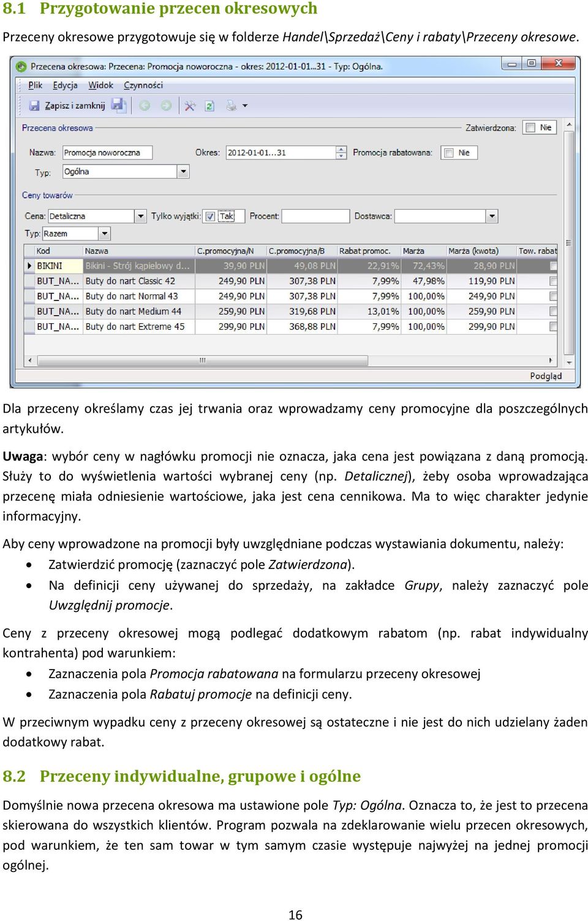Click the Marża (kwota) column header

[481, 251]
